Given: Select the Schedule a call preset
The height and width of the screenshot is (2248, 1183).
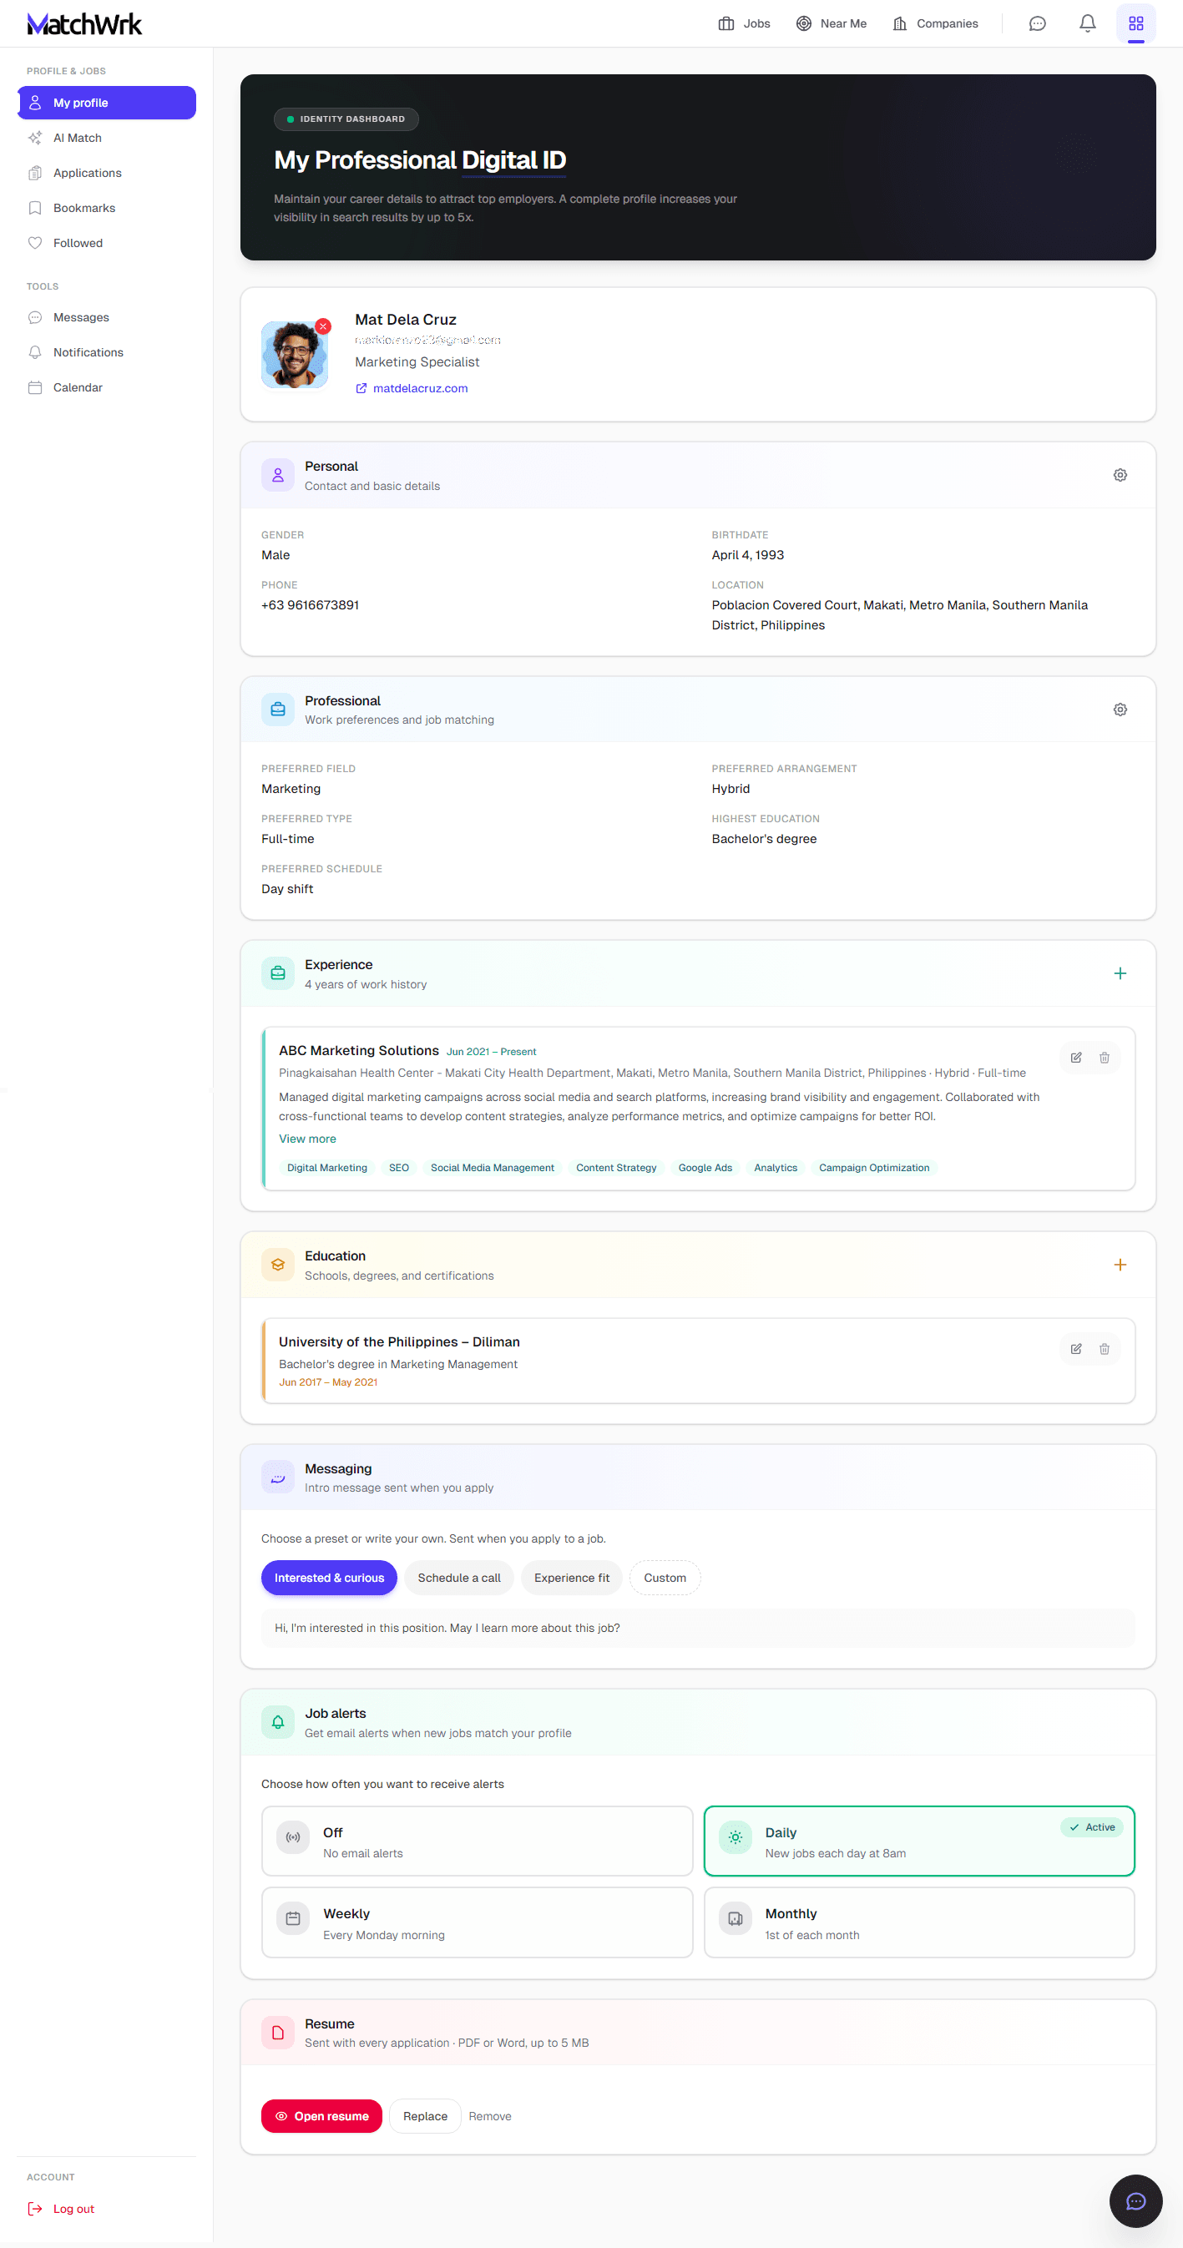Looking at the screenshot, I should click(x=458, y=1578).
